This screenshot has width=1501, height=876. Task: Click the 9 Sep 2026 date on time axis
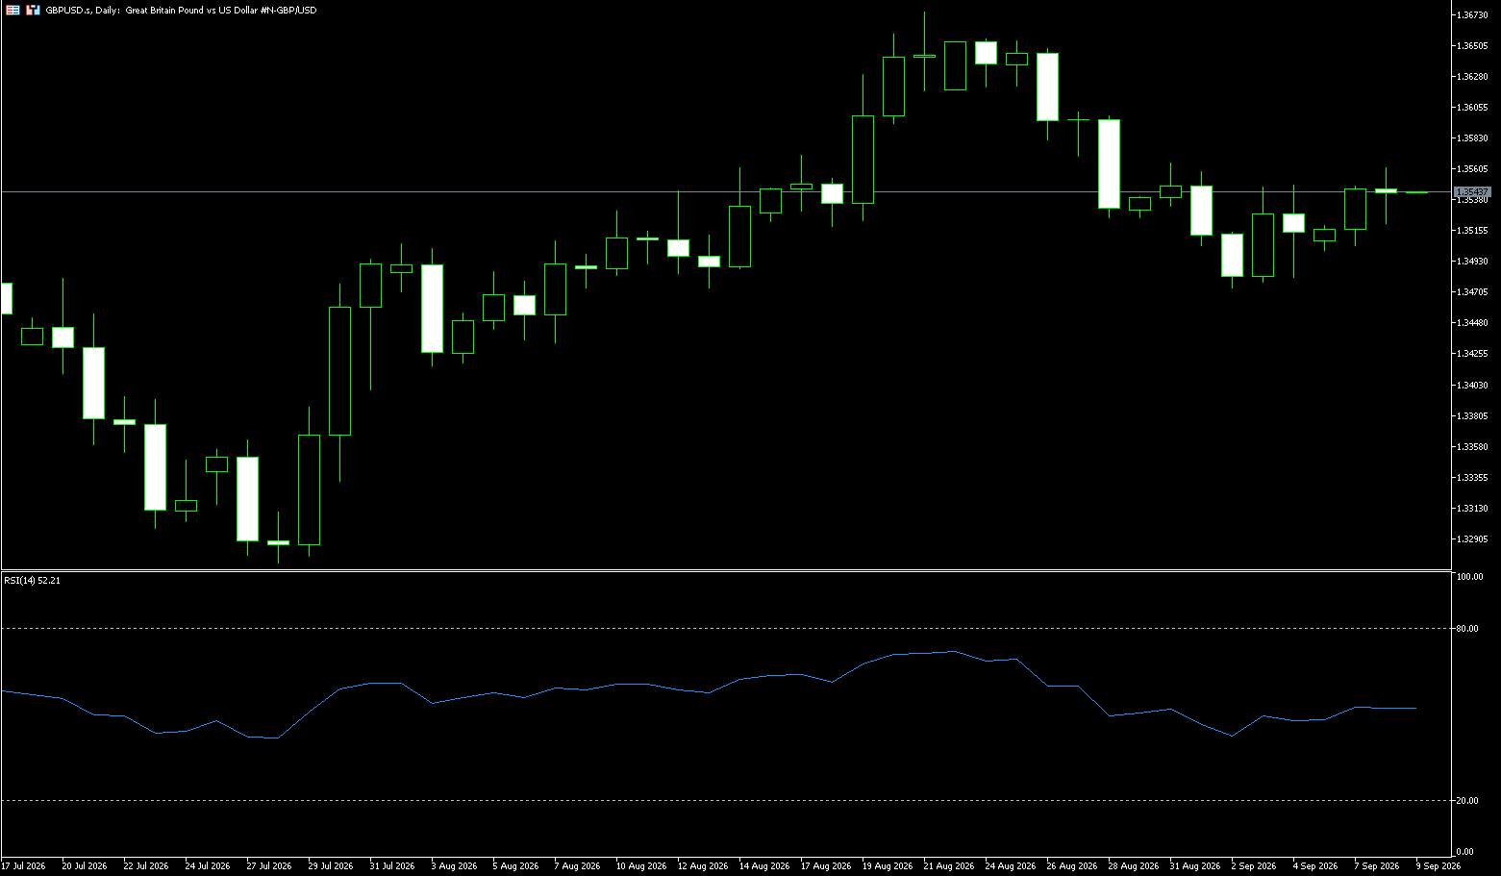[x=1438, y=866]
